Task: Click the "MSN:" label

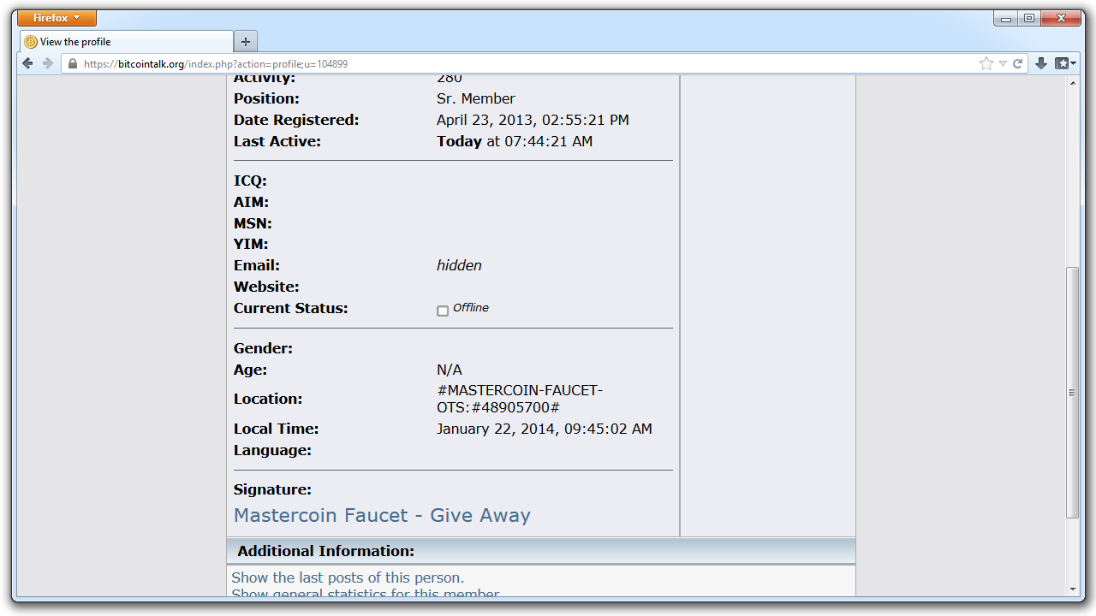Action: tap(253, 223)
